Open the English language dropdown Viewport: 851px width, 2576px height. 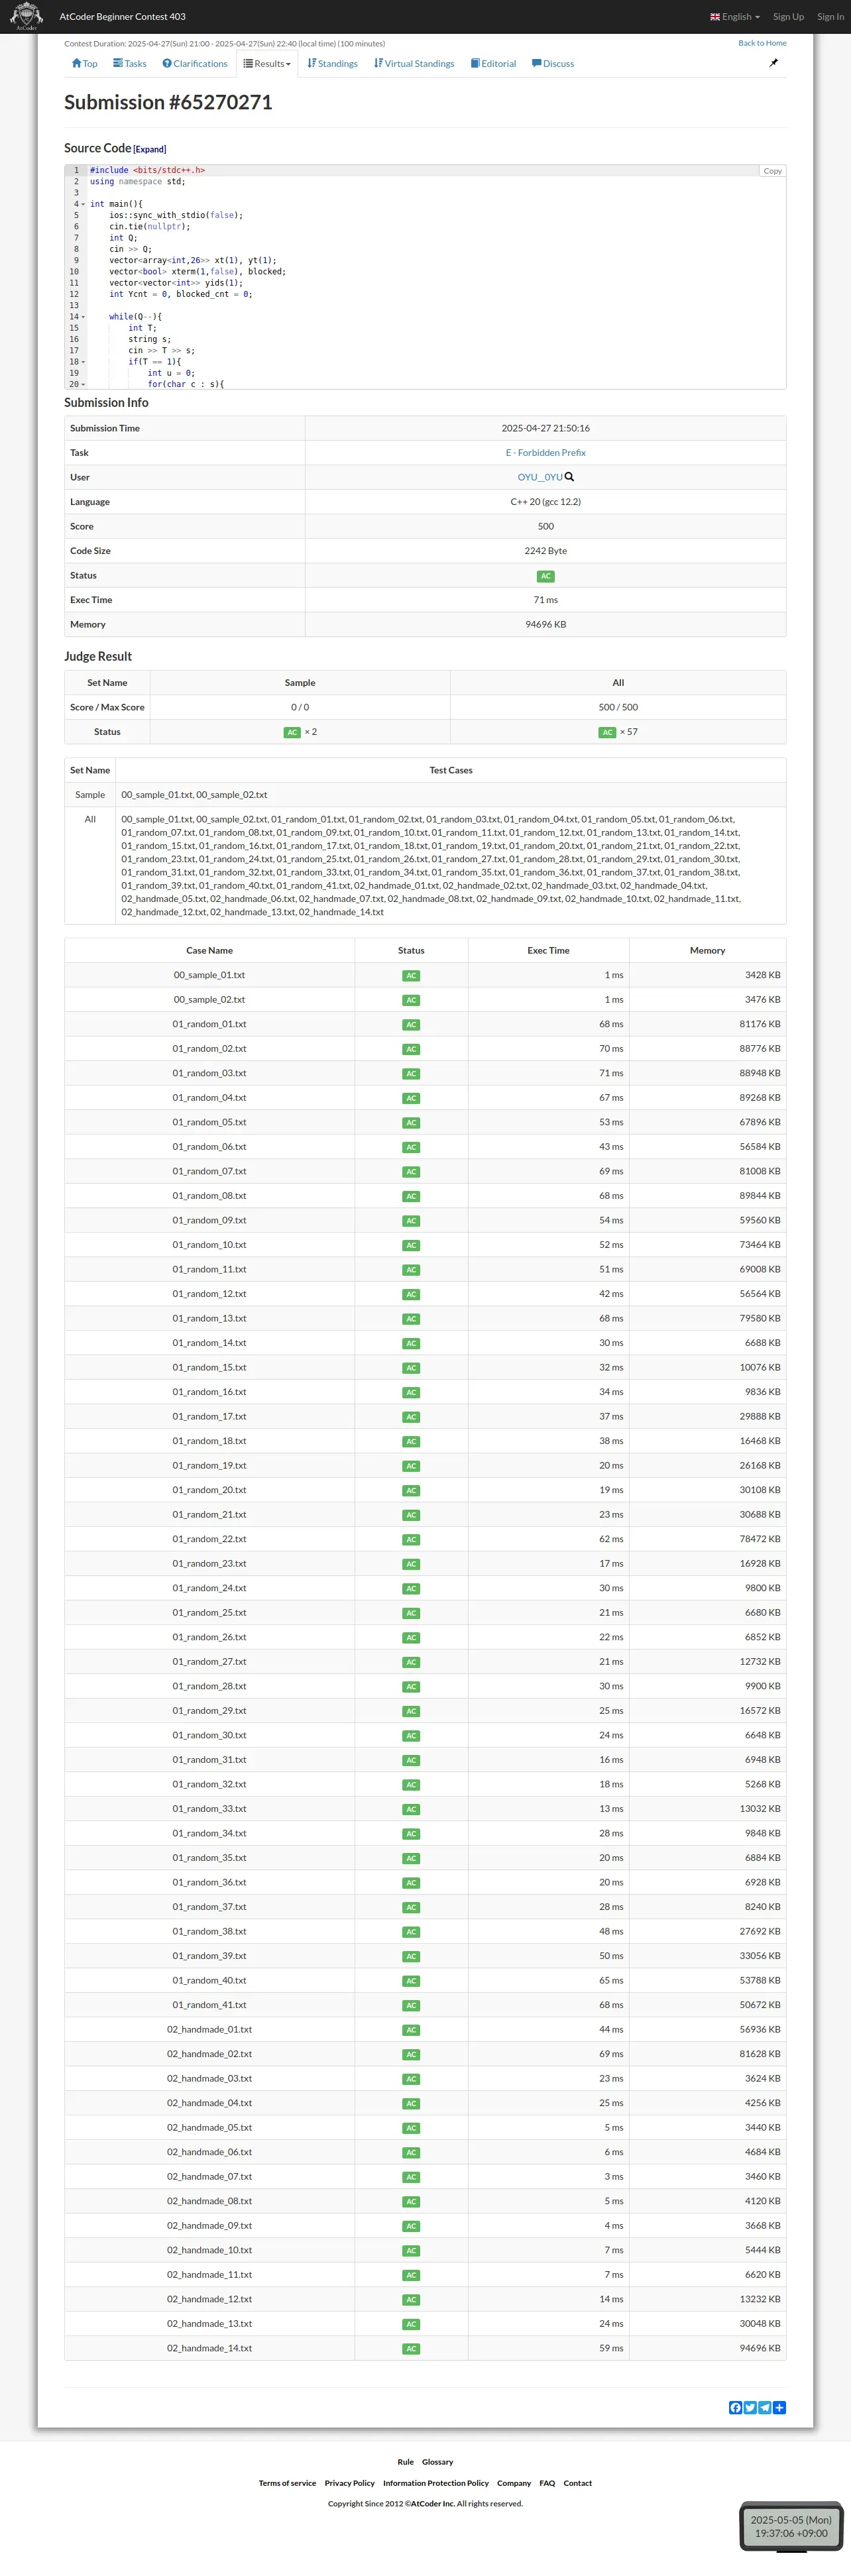click(735, 17)
